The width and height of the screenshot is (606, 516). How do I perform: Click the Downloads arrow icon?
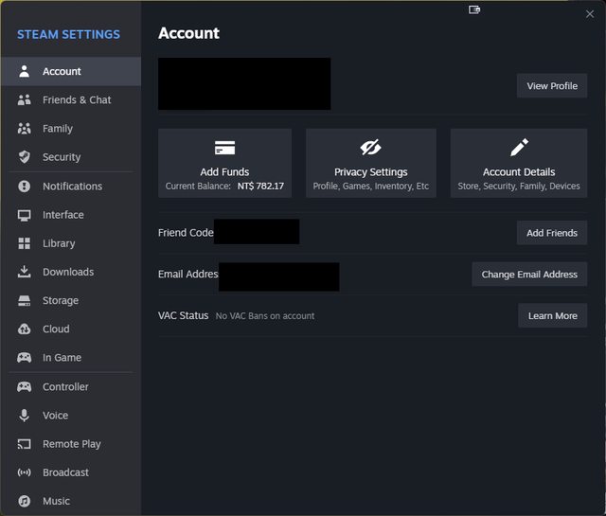point(25,272)
